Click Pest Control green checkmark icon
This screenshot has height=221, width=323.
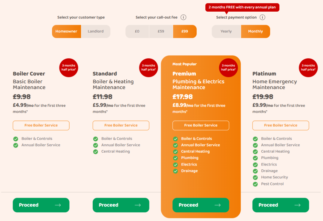tap(255, 184)
